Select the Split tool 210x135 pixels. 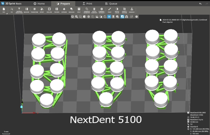click(x=79, y=10)
